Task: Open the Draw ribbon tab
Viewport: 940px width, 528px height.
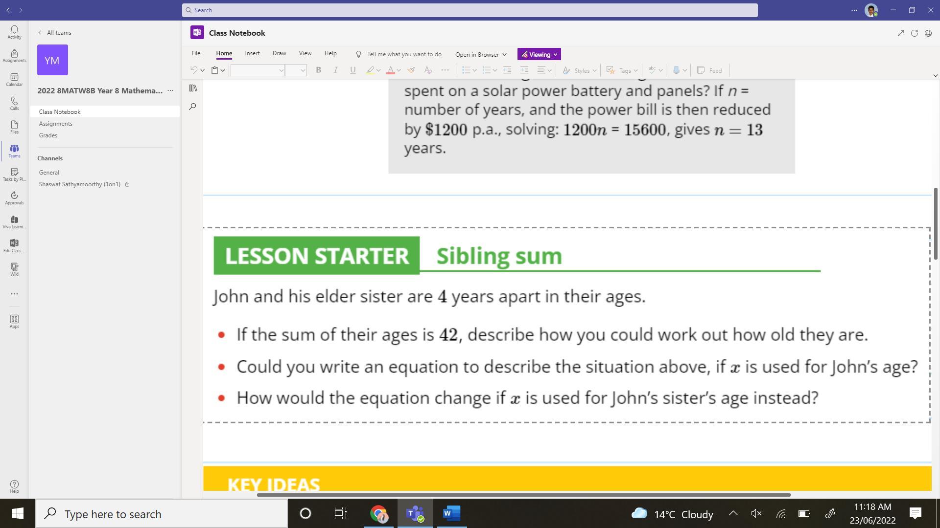Action: [279, 53]
